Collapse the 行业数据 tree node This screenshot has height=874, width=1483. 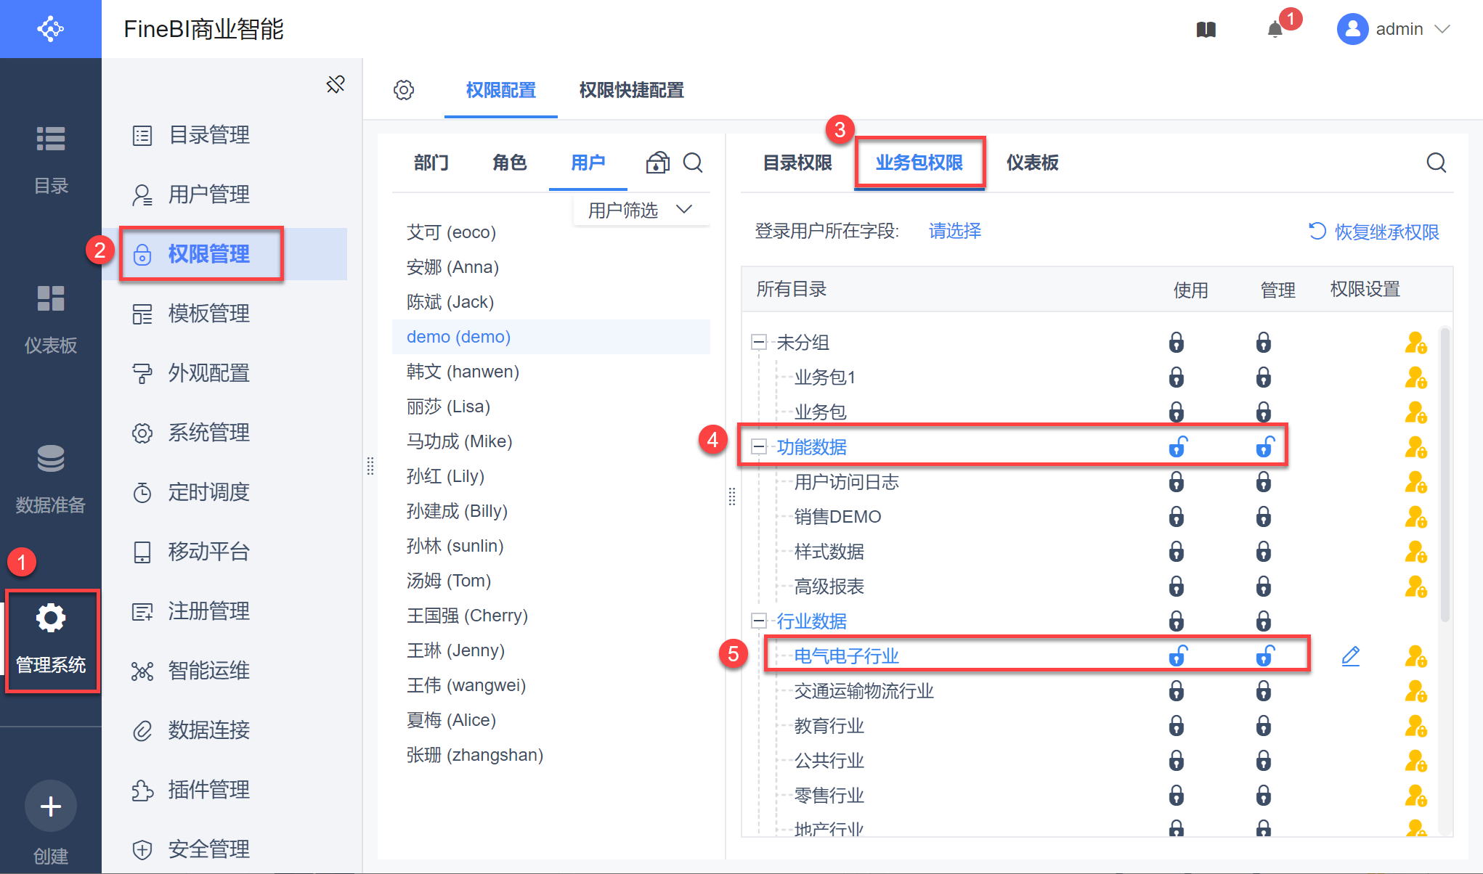pyautogui.click(x=759, y=621)
